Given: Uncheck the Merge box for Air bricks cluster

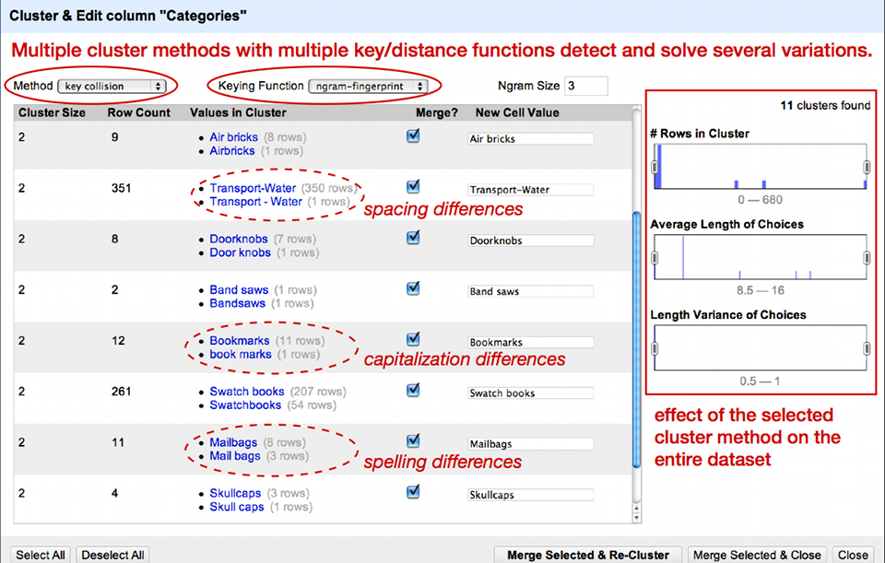Looking at the screenshot, I should click(413, 135).
